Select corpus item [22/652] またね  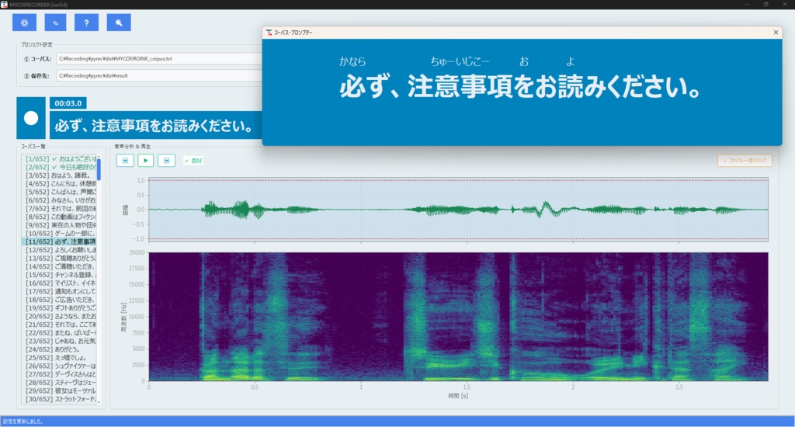(x=59, y=333)
